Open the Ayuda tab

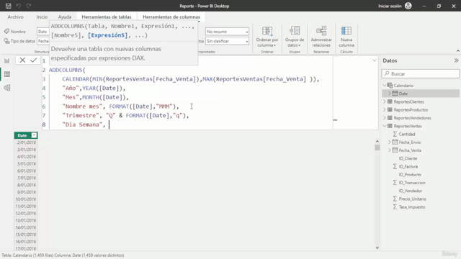(65, 17)
